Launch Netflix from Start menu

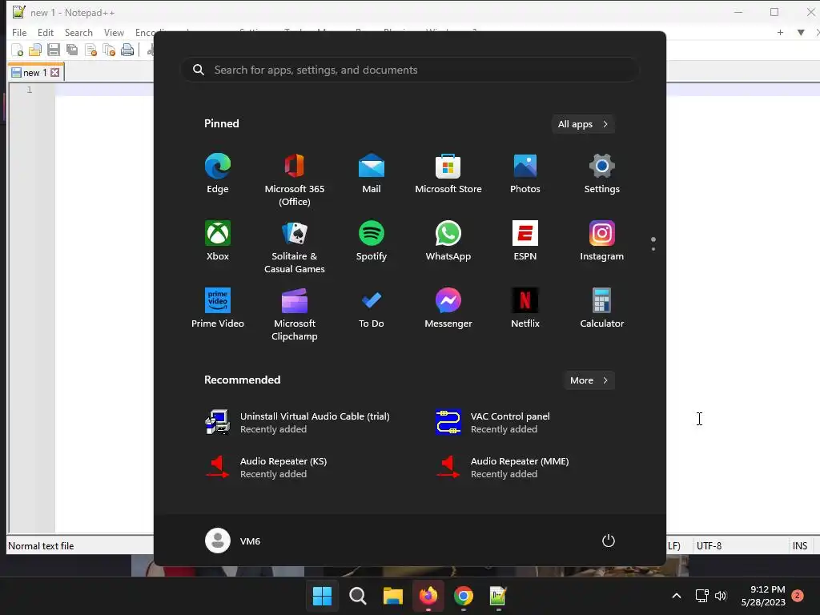coord(525,308)
